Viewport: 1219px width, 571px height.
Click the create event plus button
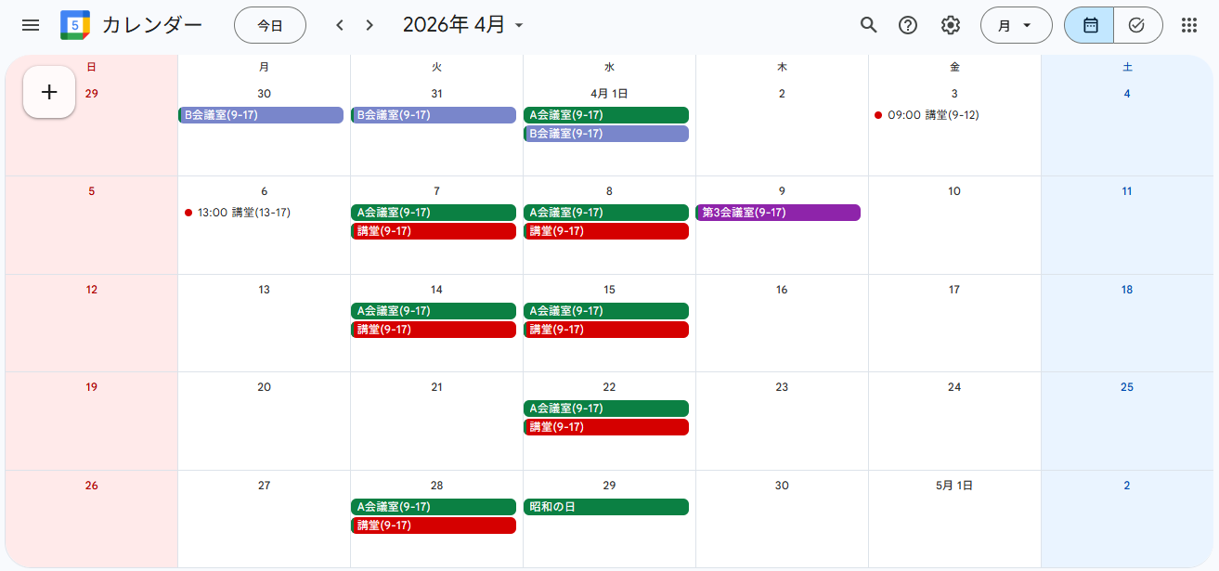tap(49, 92)
